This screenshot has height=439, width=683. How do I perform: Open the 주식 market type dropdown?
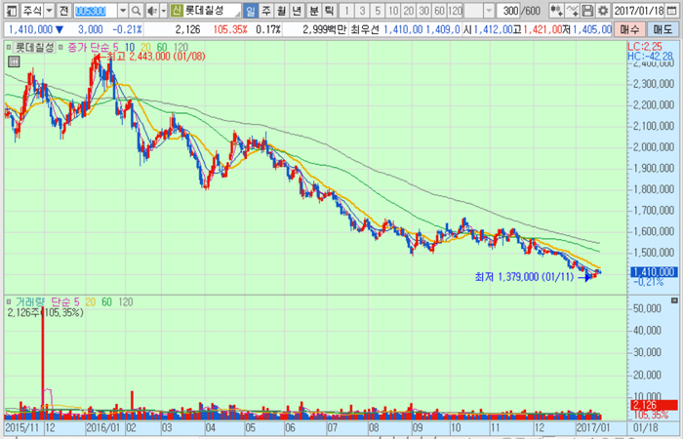(46, 10)
